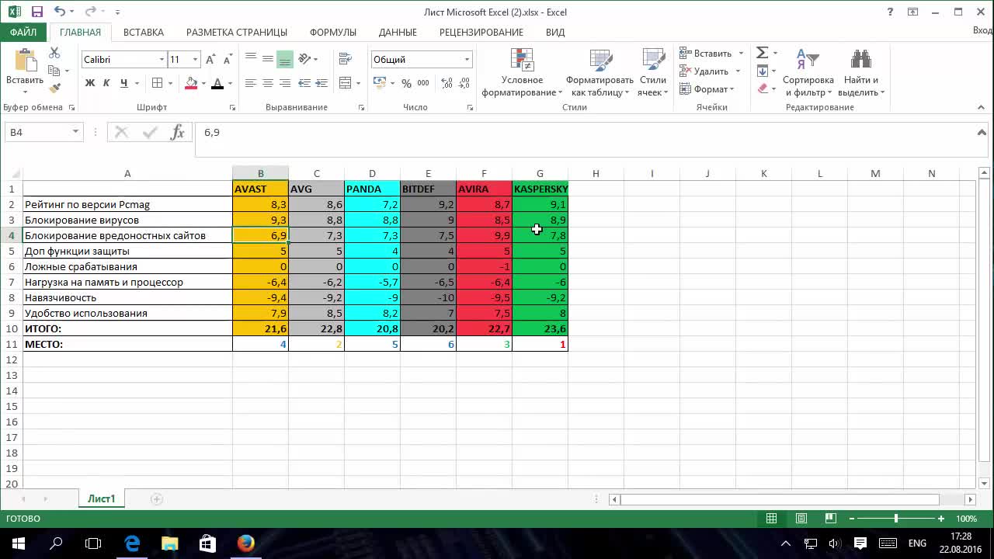The image size is (994, 559).
Task: Open Условное форматирование dropdown
Action: pos(522,73)
